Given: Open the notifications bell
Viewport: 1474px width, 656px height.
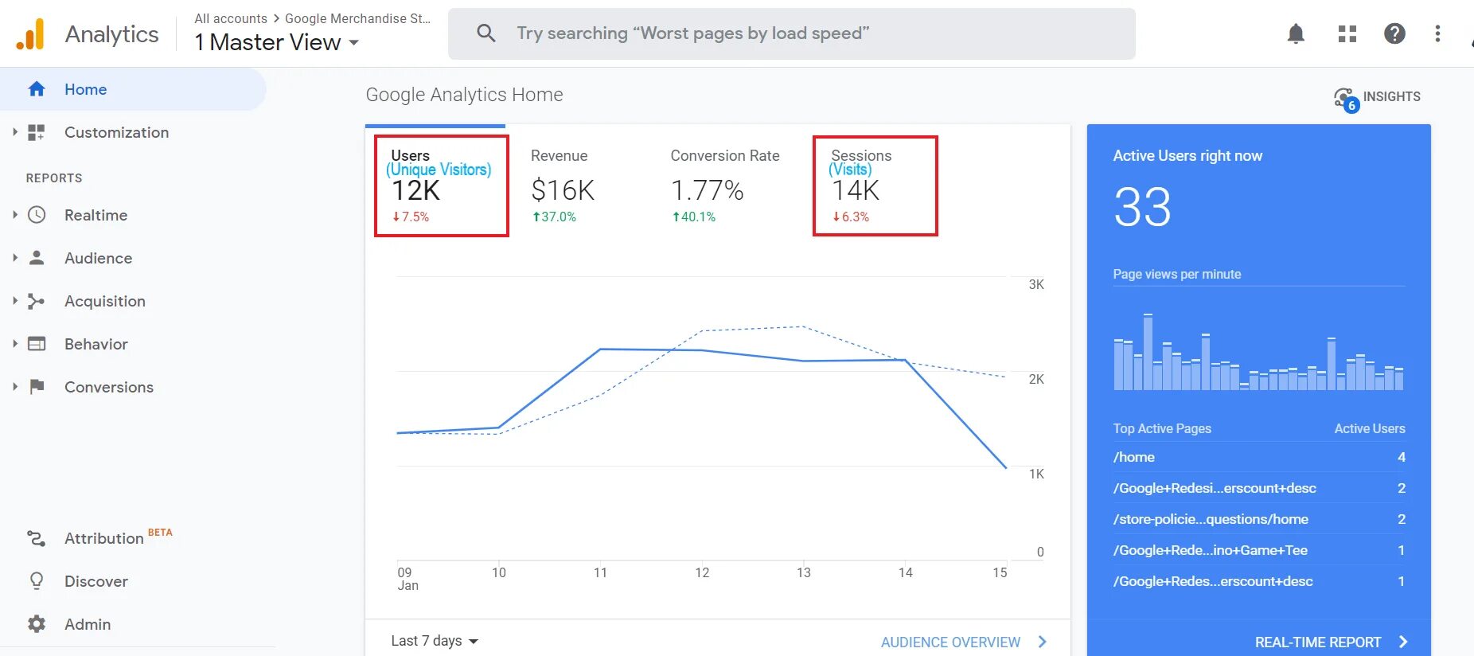Looking at the screenshot, I should pyautogui.click(x=1296, y=33).
